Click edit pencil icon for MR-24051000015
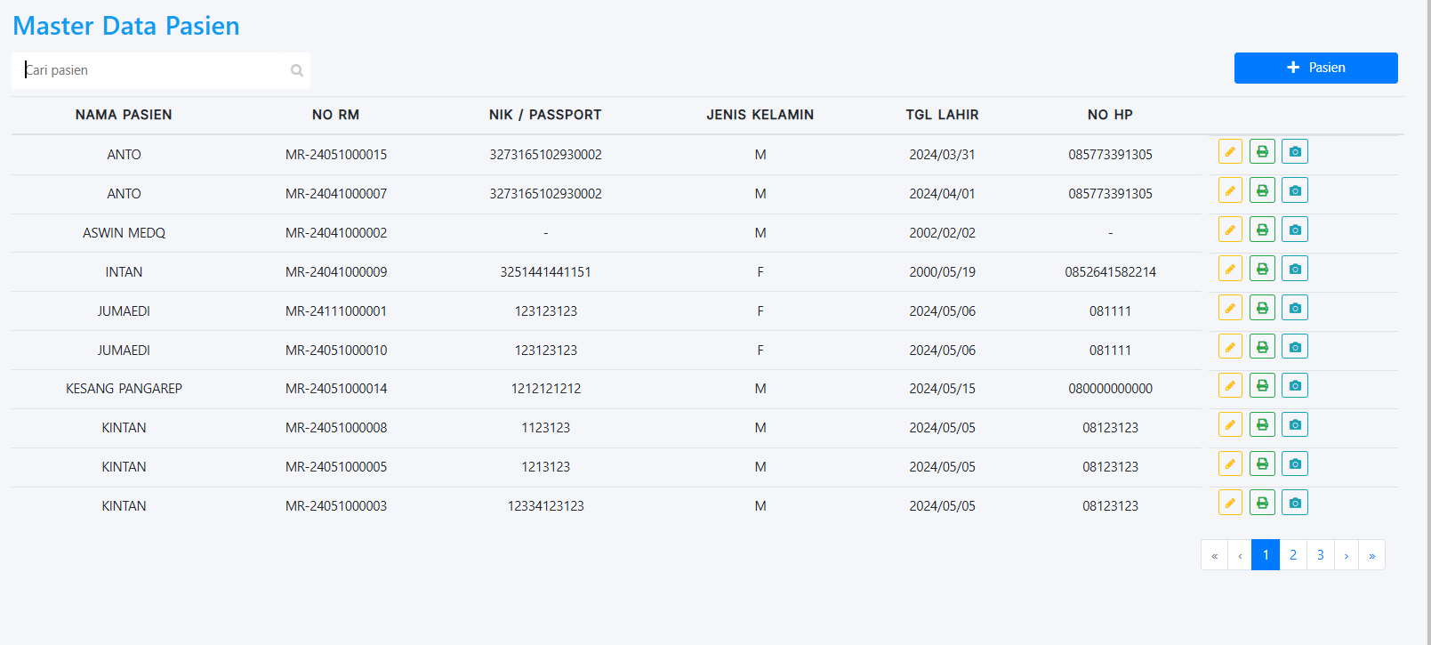This screenshot has width=1431, height=645. point(1230,152)
